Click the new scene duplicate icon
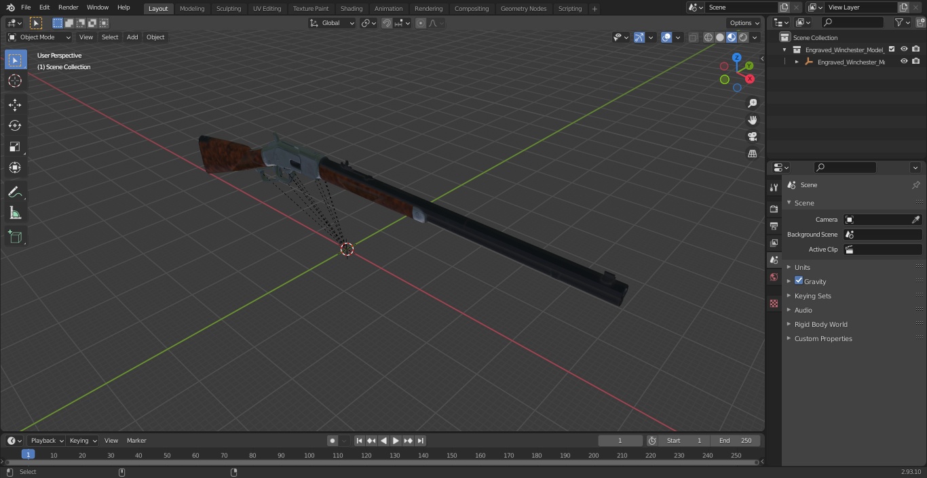Image resolution: width=927 pixels, height=478 pixels. 784,7
